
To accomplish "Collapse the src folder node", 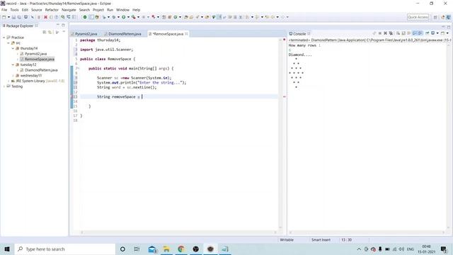I will (x=8, y=43).
